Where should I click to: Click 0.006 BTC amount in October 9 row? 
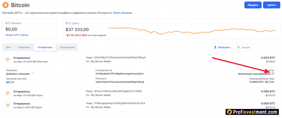pos(268,104)
